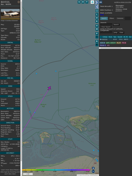This screenshot has width=132, height=176.
Task: Zoom in with the plus map button
Action: coord(93,168)
